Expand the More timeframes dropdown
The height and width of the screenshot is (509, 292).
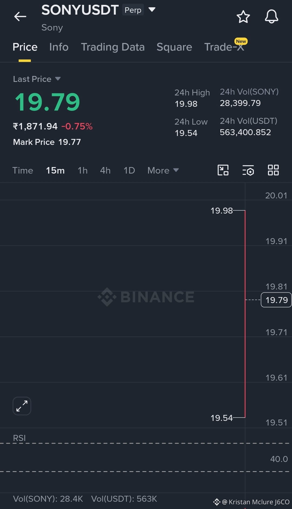point(163,170)
